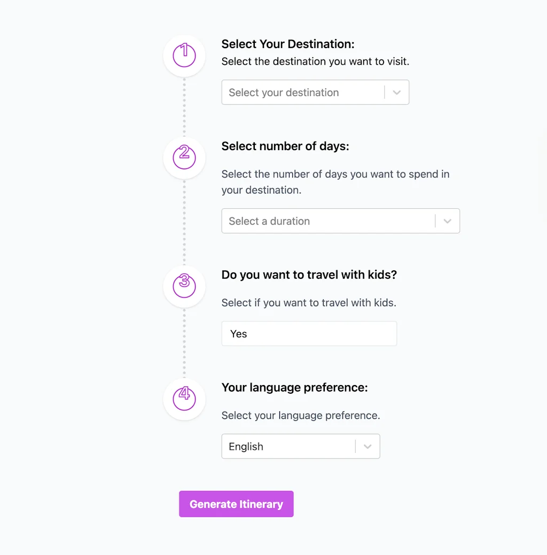Screen dimensions: 547x555
Task: Open the 'Select your destination' dropdown
Action: 302,92
